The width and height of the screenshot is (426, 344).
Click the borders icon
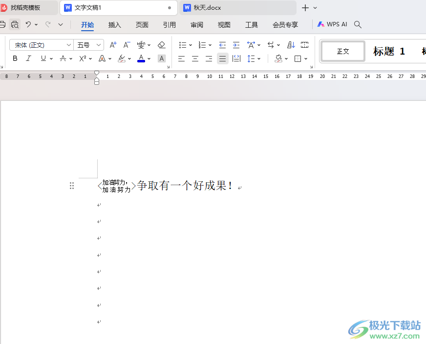point(298,58)
